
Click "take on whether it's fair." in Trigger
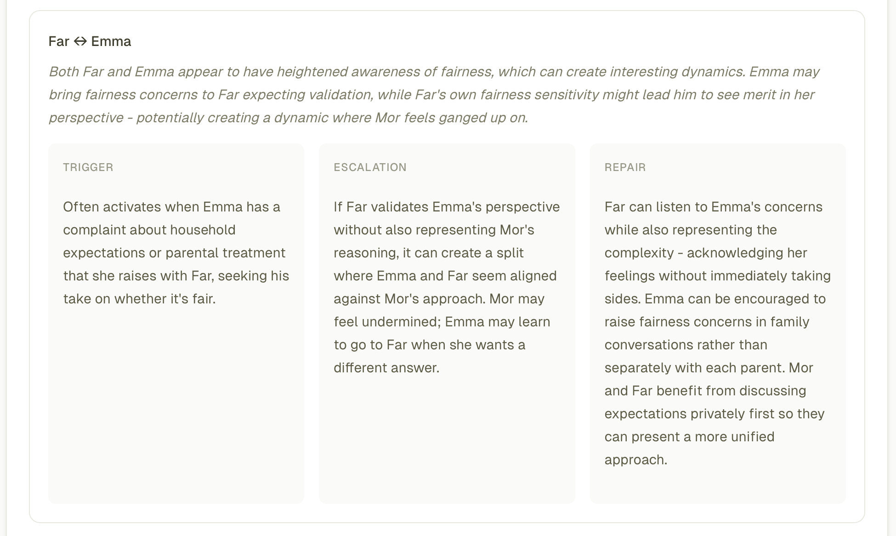[x=139, y=299]
